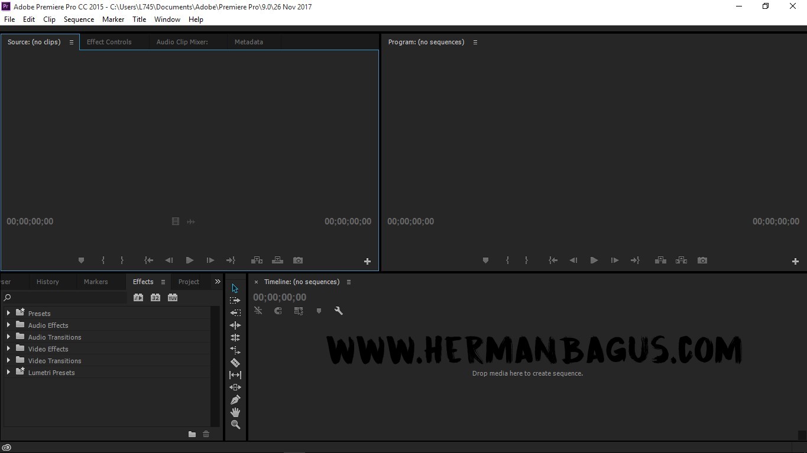Expand the Video Transitions folder
Screen dimensions: 807x453
tap(8, 360)
